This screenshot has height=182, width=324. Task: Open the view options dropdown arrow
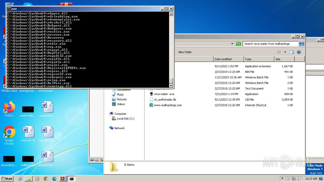285,52
